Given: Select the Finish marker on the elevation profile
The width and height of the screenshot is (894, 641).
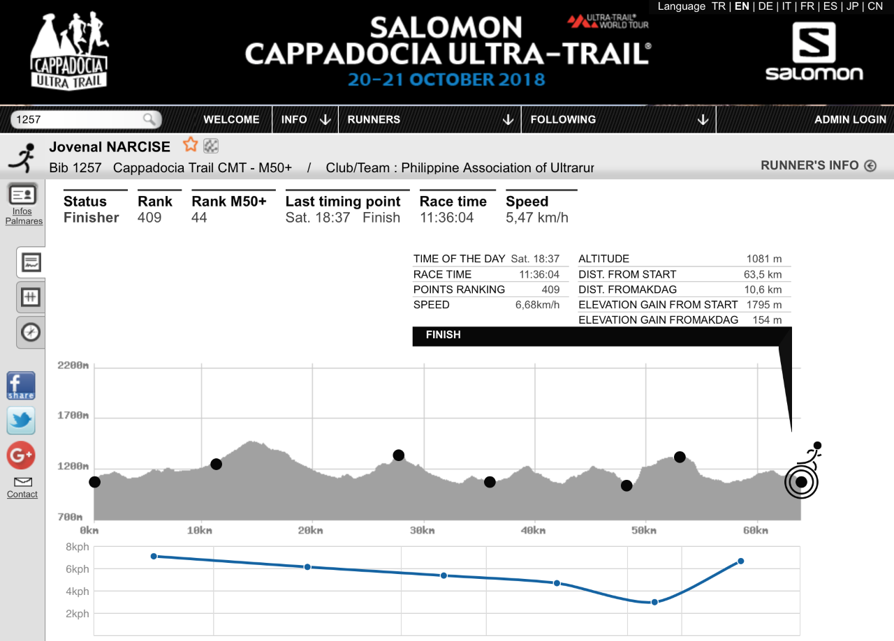Looking at the screenshot, I should 801,481.
